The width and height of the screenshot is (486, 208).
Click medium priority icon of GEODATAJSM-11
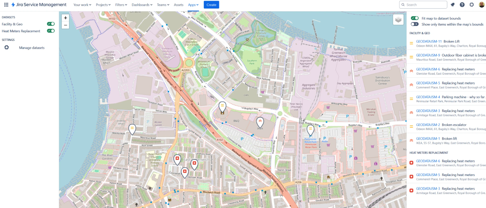click(411, 43)
